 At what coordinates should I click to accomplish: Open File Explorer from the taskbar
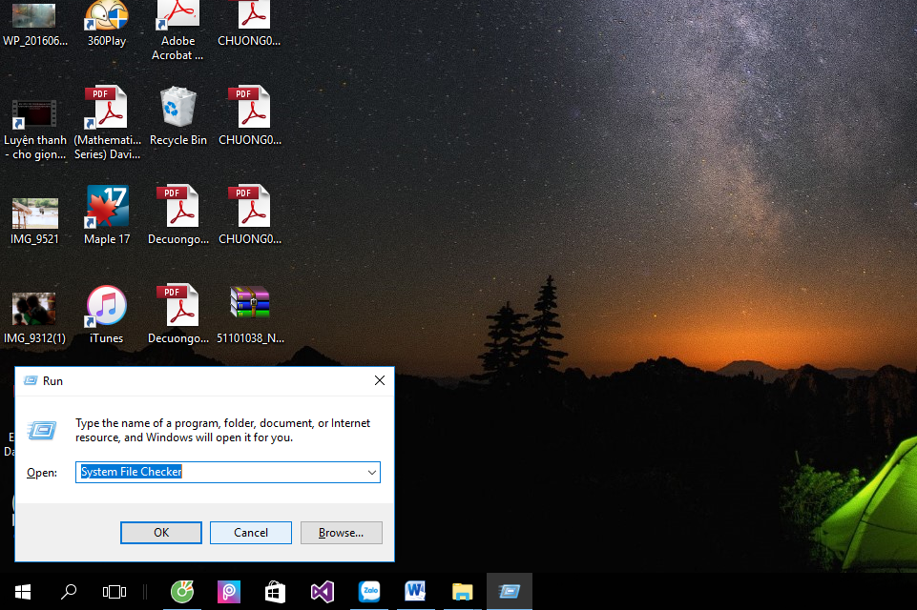[x=462, y=592]
